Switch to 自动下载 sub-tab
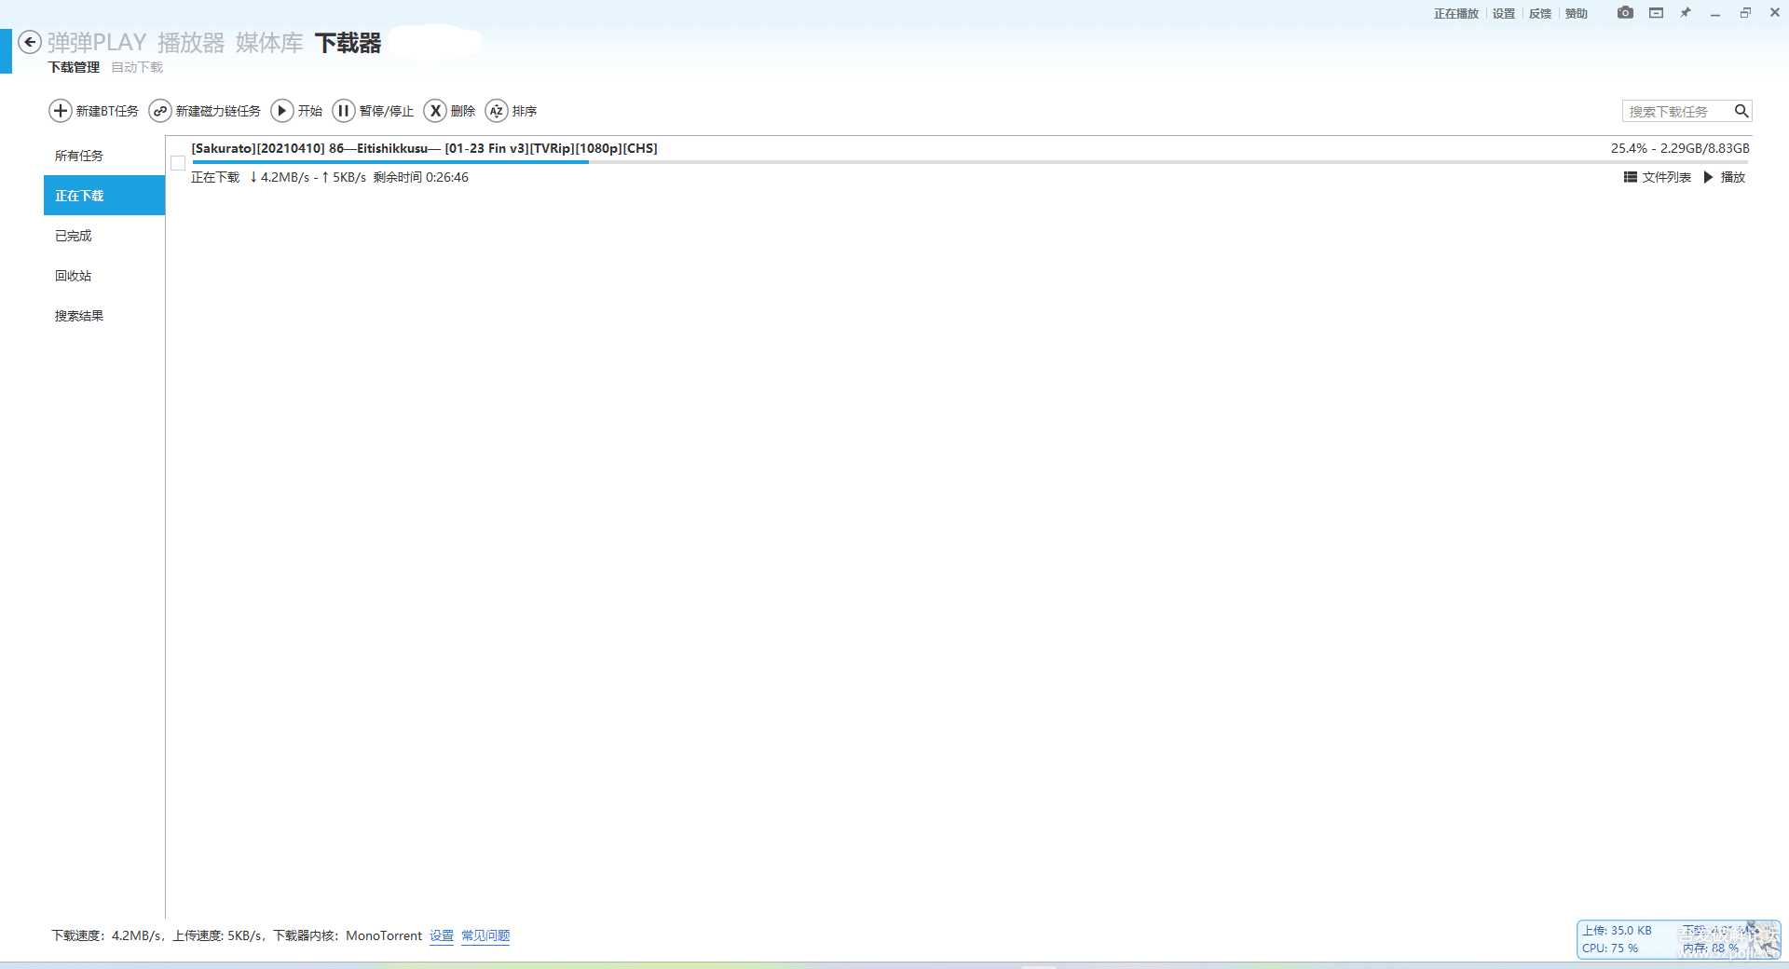Screen dimensions: 1789x969 point(137,67)
